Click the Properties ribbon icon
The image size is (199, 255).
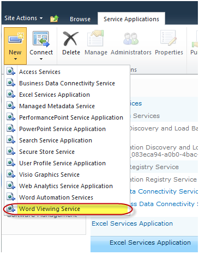click(168, 38)
